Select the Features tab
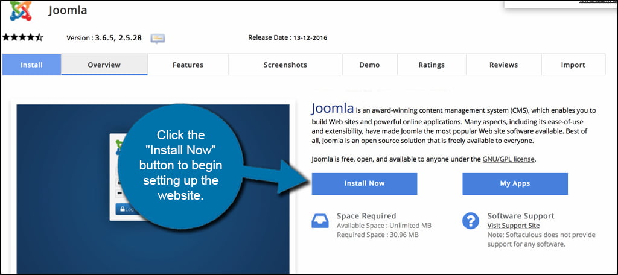This screenshot has height=275, width=618. [188, 65]
